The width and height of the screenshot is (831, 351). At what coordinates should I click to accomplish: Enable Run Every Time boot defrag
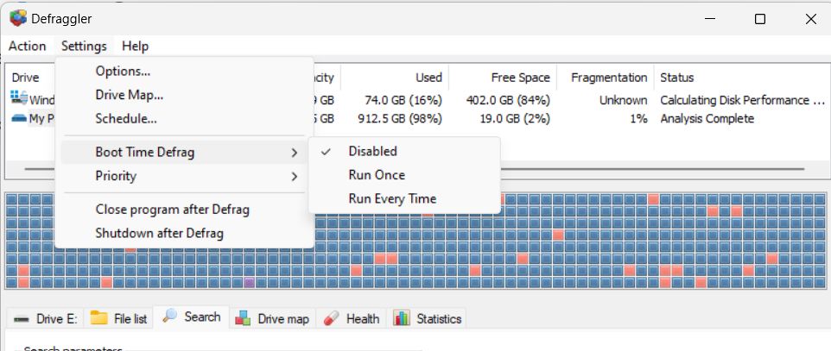tap(391, 198)
